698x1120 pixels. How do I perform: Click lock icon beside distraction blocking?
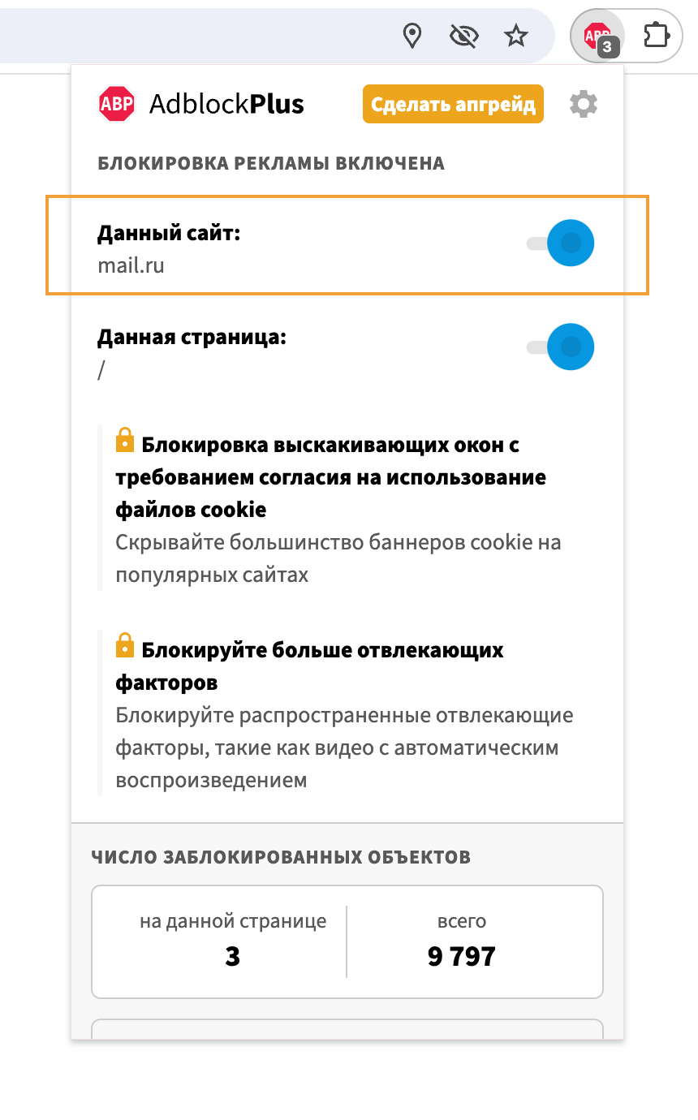(x=125, y=645)
